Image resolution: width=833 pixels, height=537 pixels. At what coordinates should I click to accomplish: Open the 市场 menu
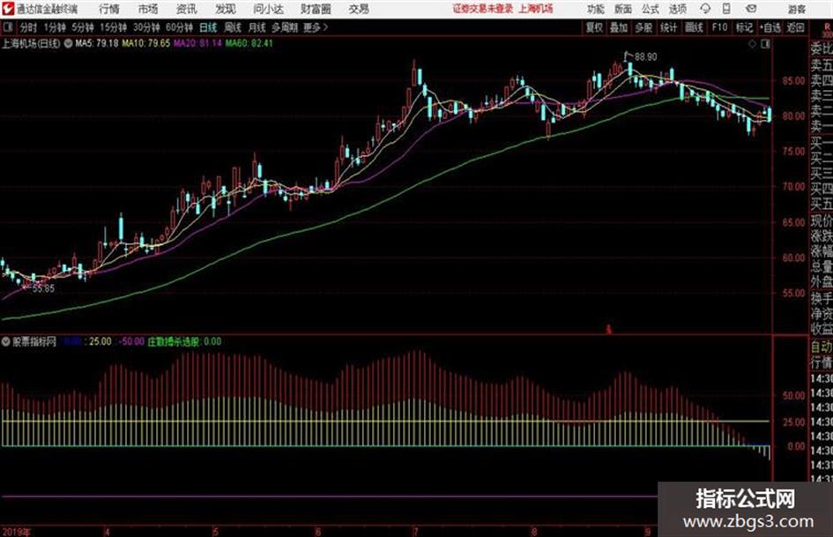click(x=148, y=9)
